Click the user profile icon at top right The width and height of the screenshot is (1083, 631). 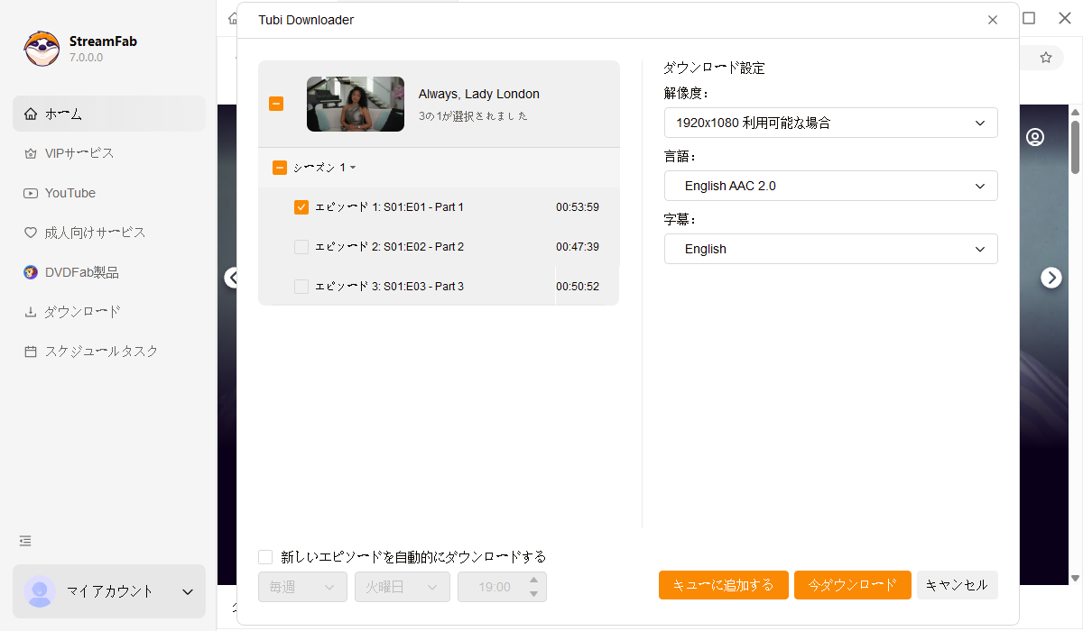pyautogui.click(x=1035, y=137)
